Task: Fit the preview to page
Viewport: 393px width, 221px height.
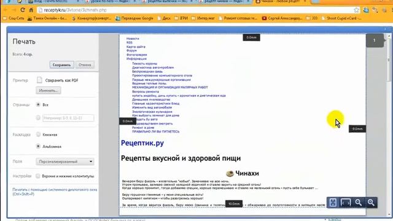Action: [x=333, y=203]
